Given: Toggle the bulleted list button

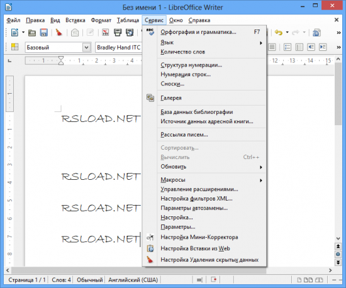Looking at the screenshot, I should pyautogui.click(x=299, y=47).
